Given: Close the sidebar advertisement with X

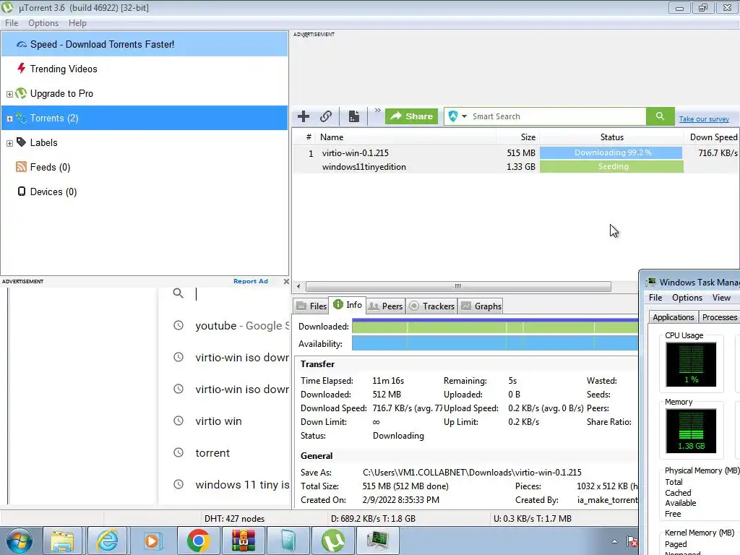Looking at the screenshot, I should point(286,281).
